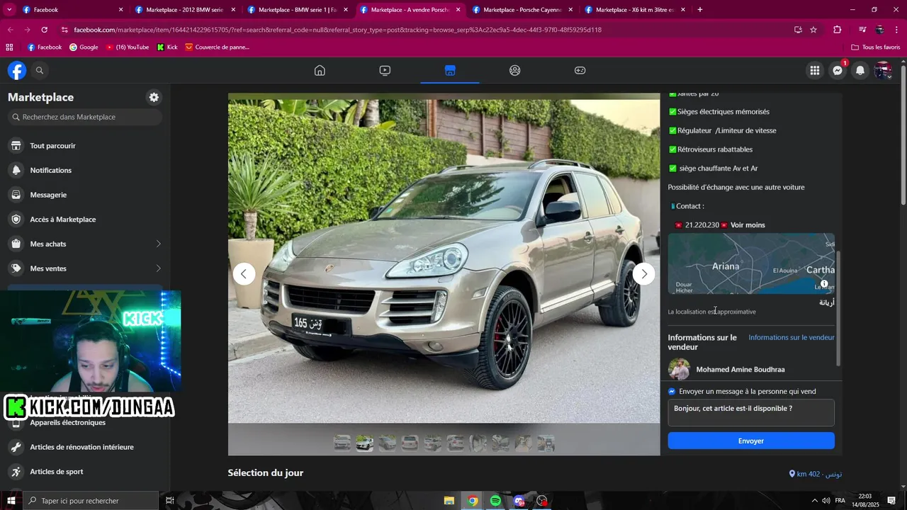Bookmark this page with the star icon

coord(813,30)
